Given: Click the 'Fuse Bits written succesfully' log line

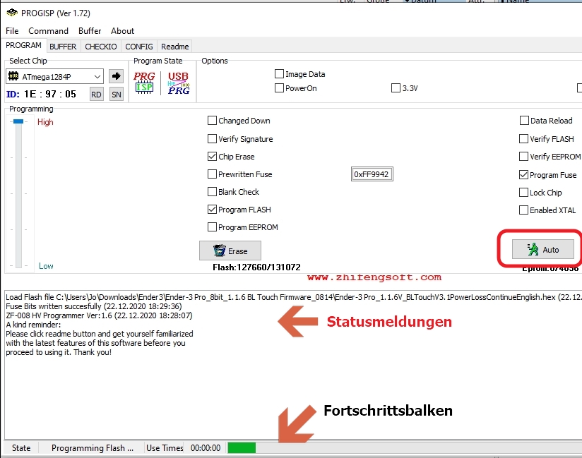Looking at the screenshot, I should pyautogui.click(x=93, y=306).
